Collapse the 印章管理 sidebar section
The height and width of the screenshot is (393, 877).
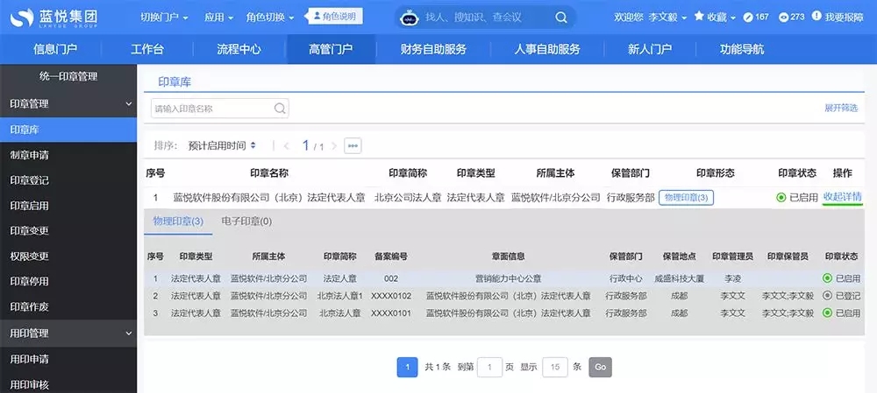point(129,103)
